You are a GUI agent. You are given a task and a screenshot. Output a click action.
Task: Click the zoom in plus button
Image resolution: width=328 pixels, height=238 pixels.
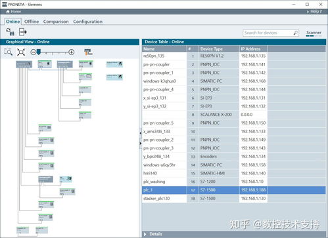point(72,52)
